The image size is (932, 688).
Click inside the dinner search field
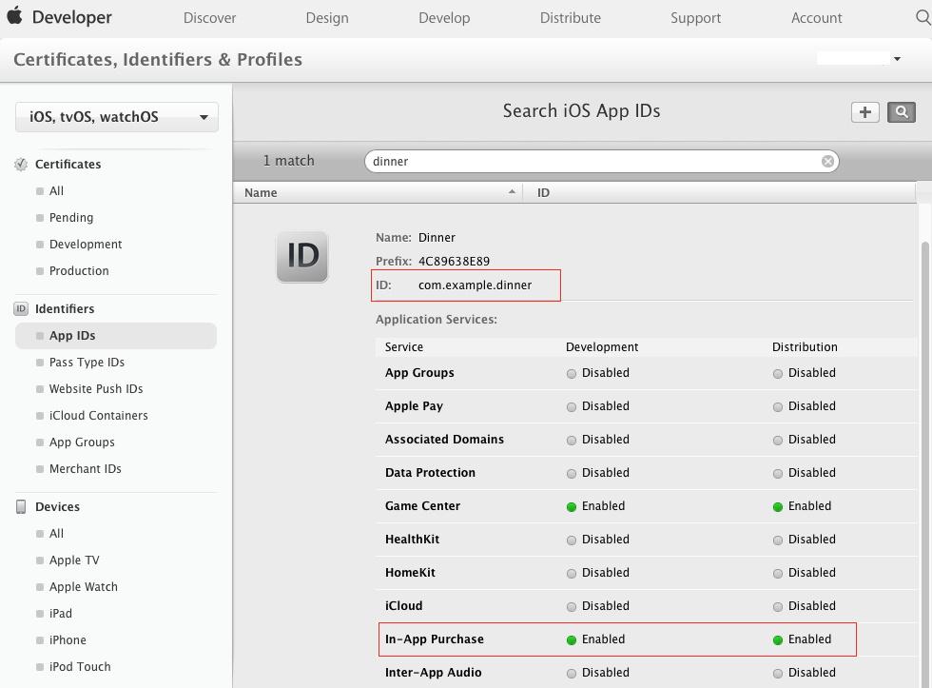click(x=590, y=162)
